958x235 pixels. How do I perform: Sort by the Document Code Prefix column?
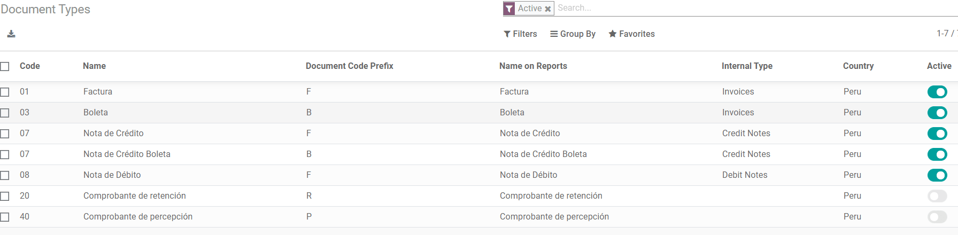click(349, 66)
